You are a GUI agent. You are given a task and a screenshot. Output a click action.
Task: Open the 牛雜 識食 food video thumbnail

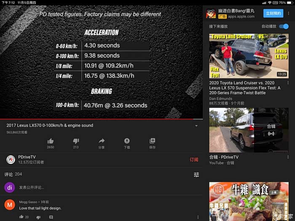click(x=249, y=201)
